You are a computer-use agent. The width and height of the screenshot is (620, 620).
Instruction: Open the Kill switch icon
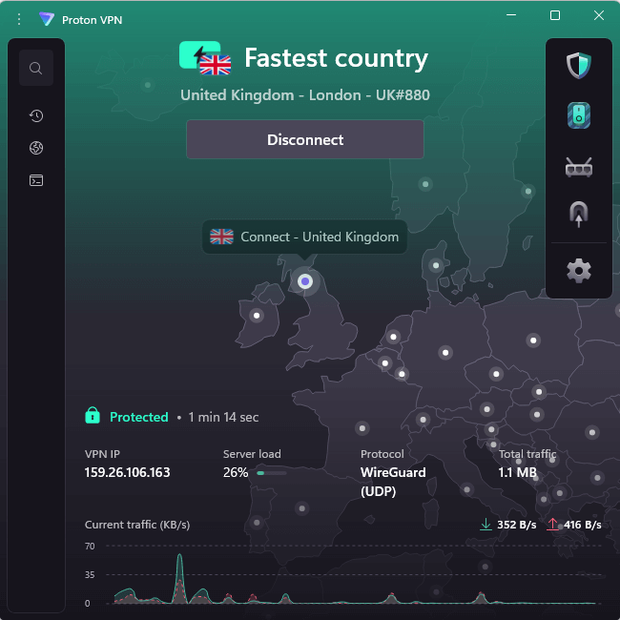pyautogui.click(x=578, y=115)
